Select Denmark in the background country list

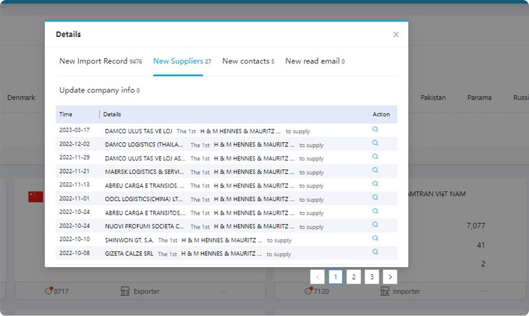21,98
